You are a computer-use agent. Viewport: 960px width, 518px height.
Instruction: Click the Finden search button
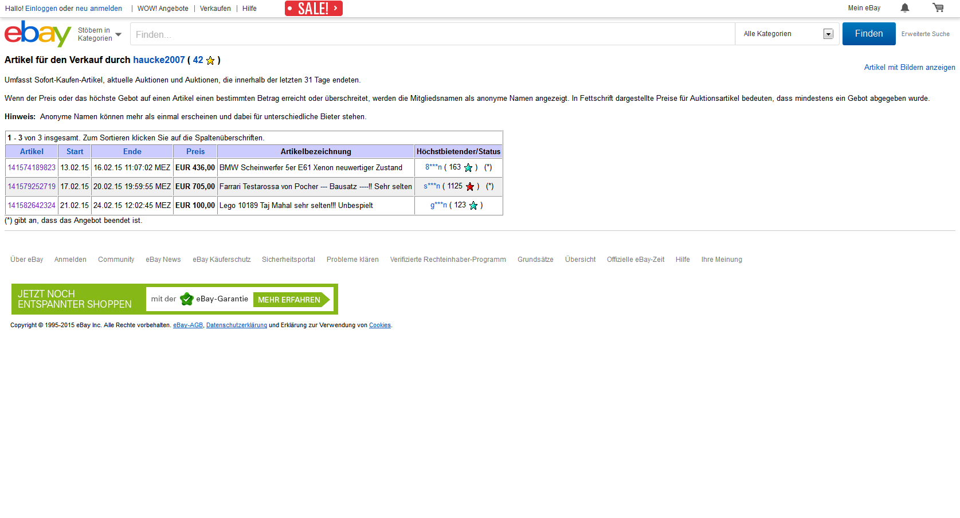(869, 34)
